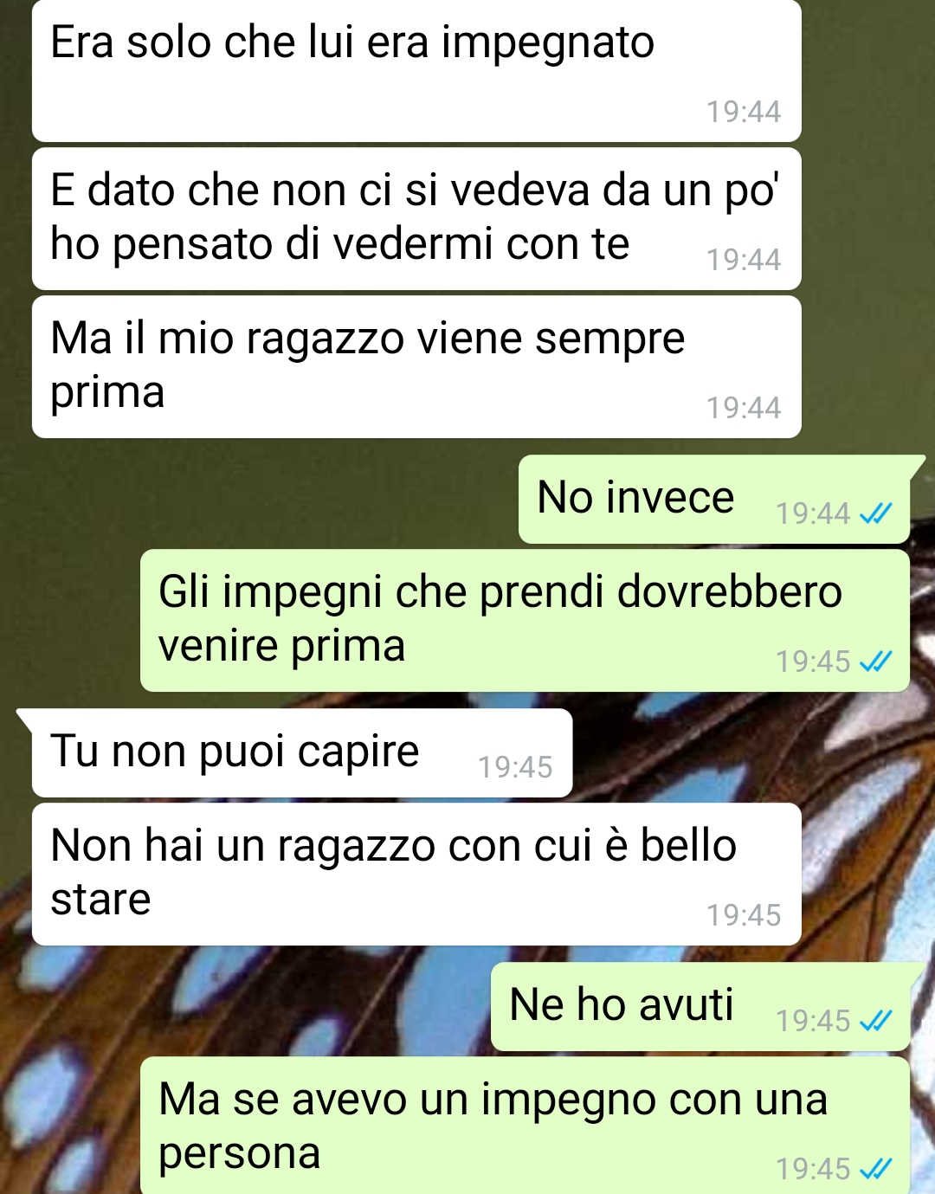
Task: Tap the 19:44 timestamp on "Era solo che" message
Action: tap(744, 112)
